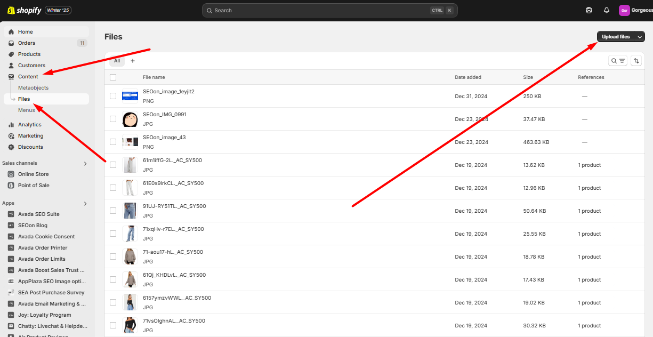Click the Avada Order Printer app icon
This screenshot has height=337, width=653.
pyautogui.click(x=11, y=248)
